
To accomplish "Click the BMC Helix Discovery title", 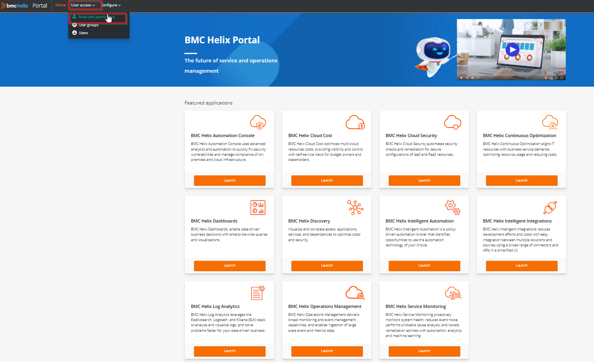I will click(309, 221).
